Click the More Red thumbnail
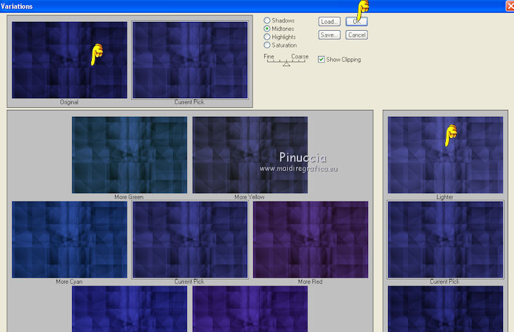The width and height of the screenshot is (514, 332). pos(310,240)
